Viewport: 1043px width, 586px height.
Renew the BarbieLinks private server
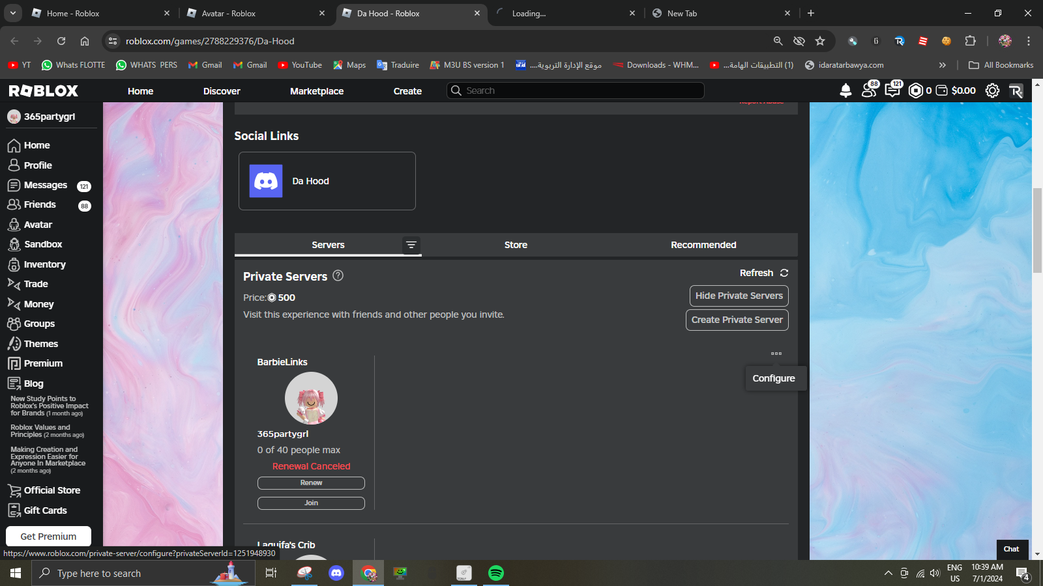311,483
